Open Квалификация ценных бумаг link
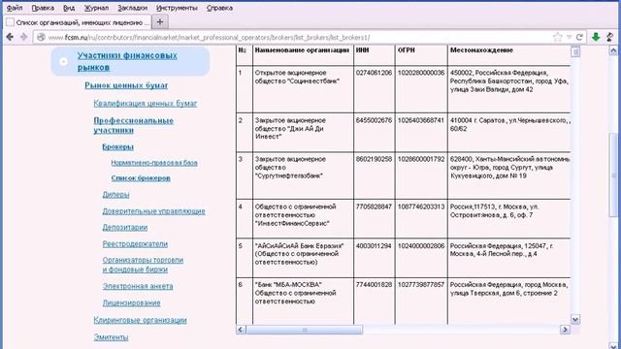The image size is (621, 349). pyautogui.click(x=146, y=104)
